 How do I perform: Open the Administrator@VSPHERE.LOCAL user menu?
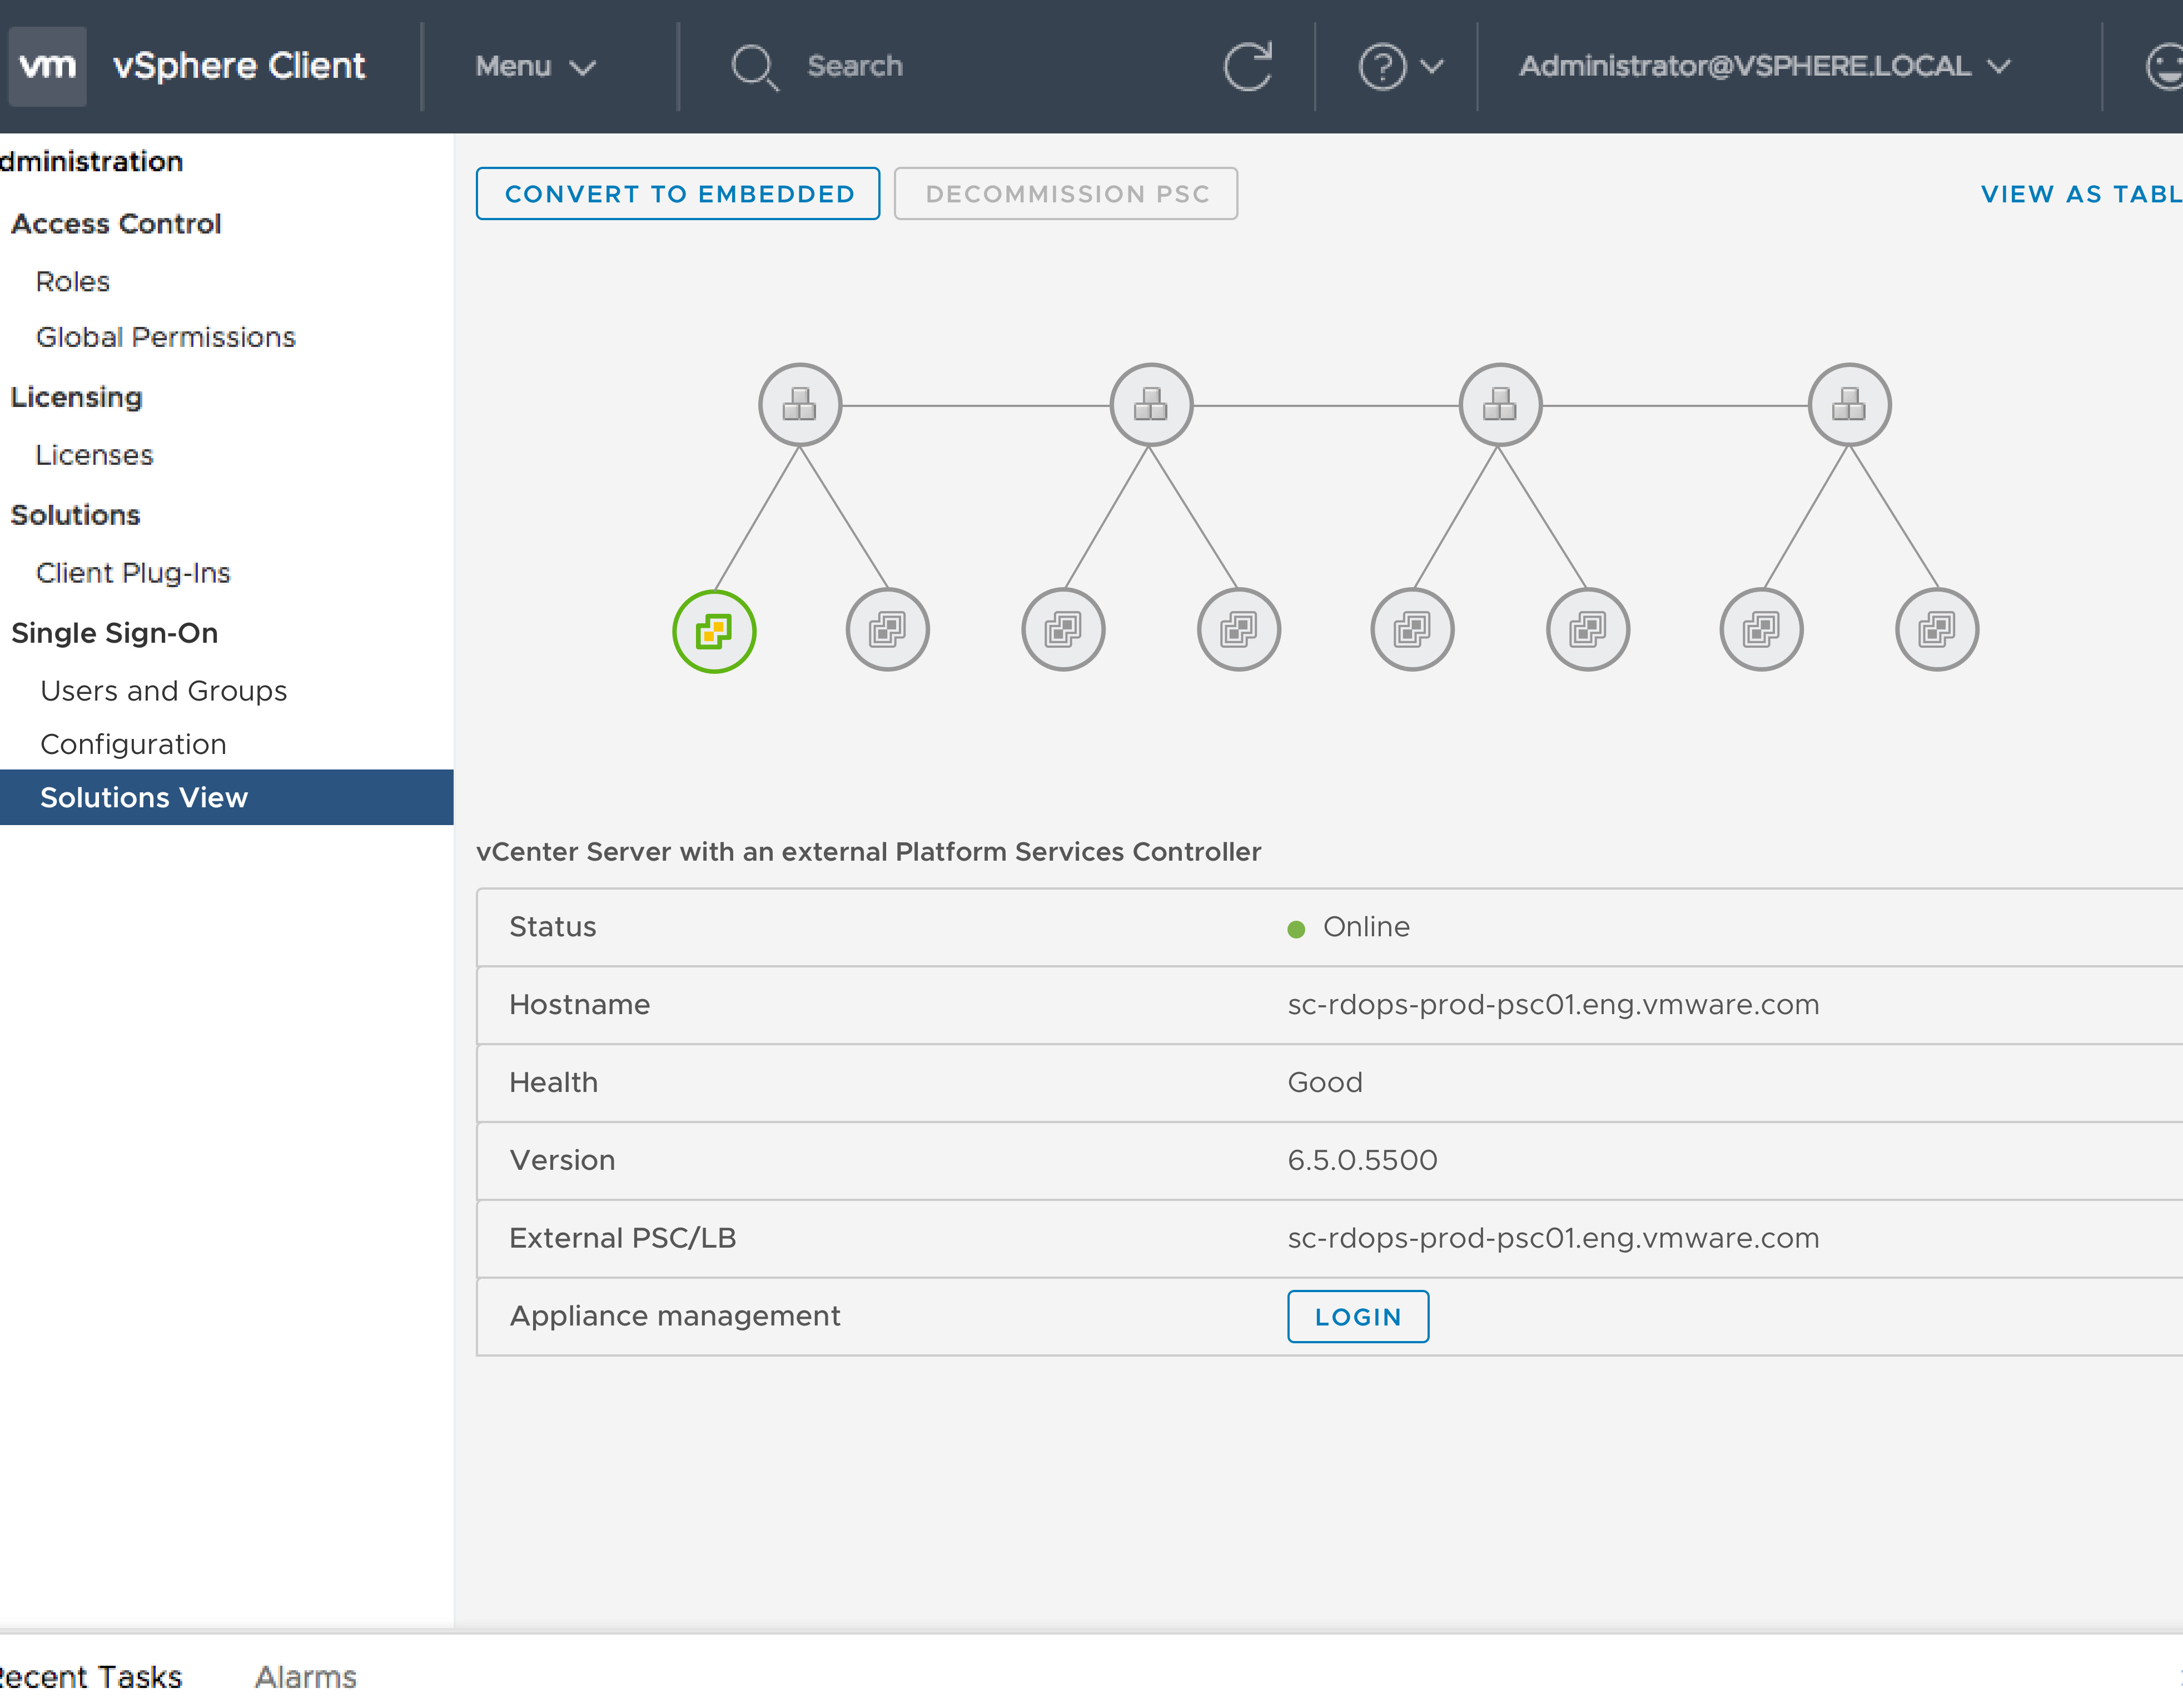[x=1763, y=66]
